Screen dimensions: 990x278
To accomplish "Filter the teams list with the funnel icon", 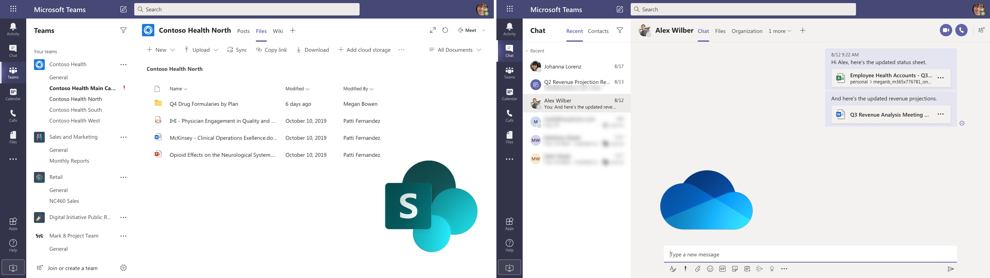I will point(123,30).
